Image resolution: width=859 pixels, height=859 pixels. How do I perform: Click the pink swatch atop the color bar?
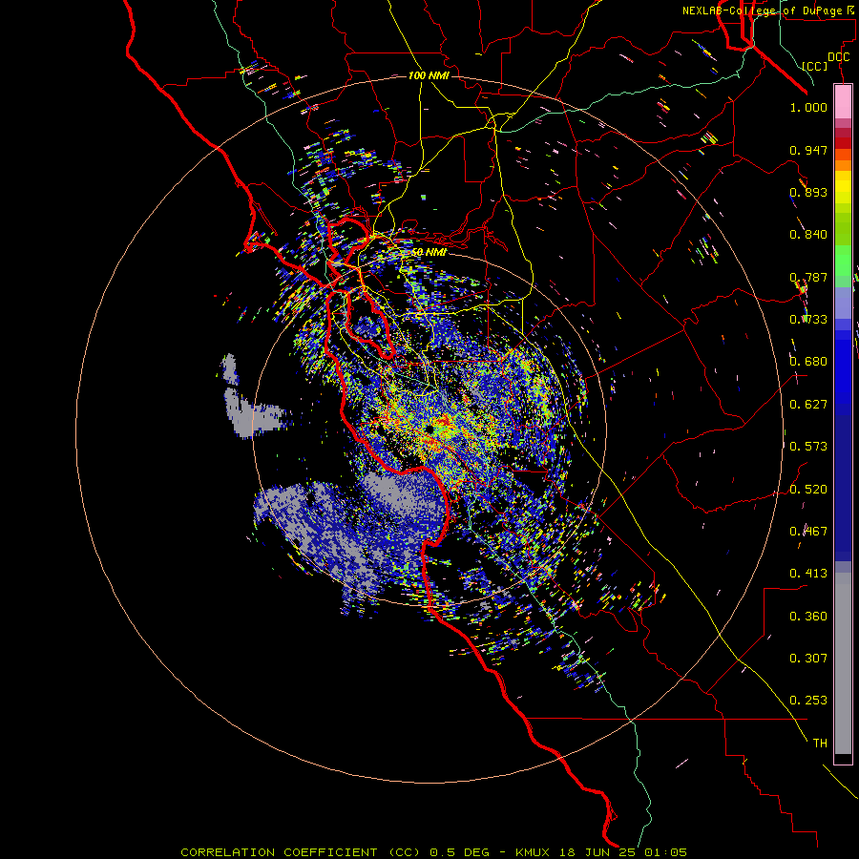843,101
